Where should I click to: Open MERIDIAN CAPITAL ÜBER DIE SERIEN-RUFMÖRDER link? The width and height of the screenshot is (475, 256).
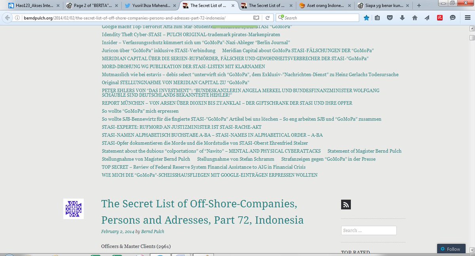(235, 58)
